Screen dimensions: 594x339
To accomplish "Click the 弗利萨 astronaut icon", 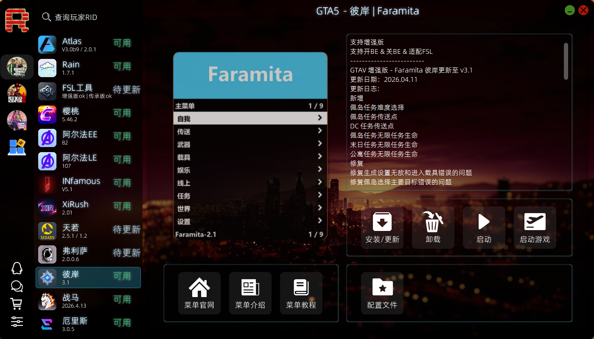I will (x=47, y=254).
